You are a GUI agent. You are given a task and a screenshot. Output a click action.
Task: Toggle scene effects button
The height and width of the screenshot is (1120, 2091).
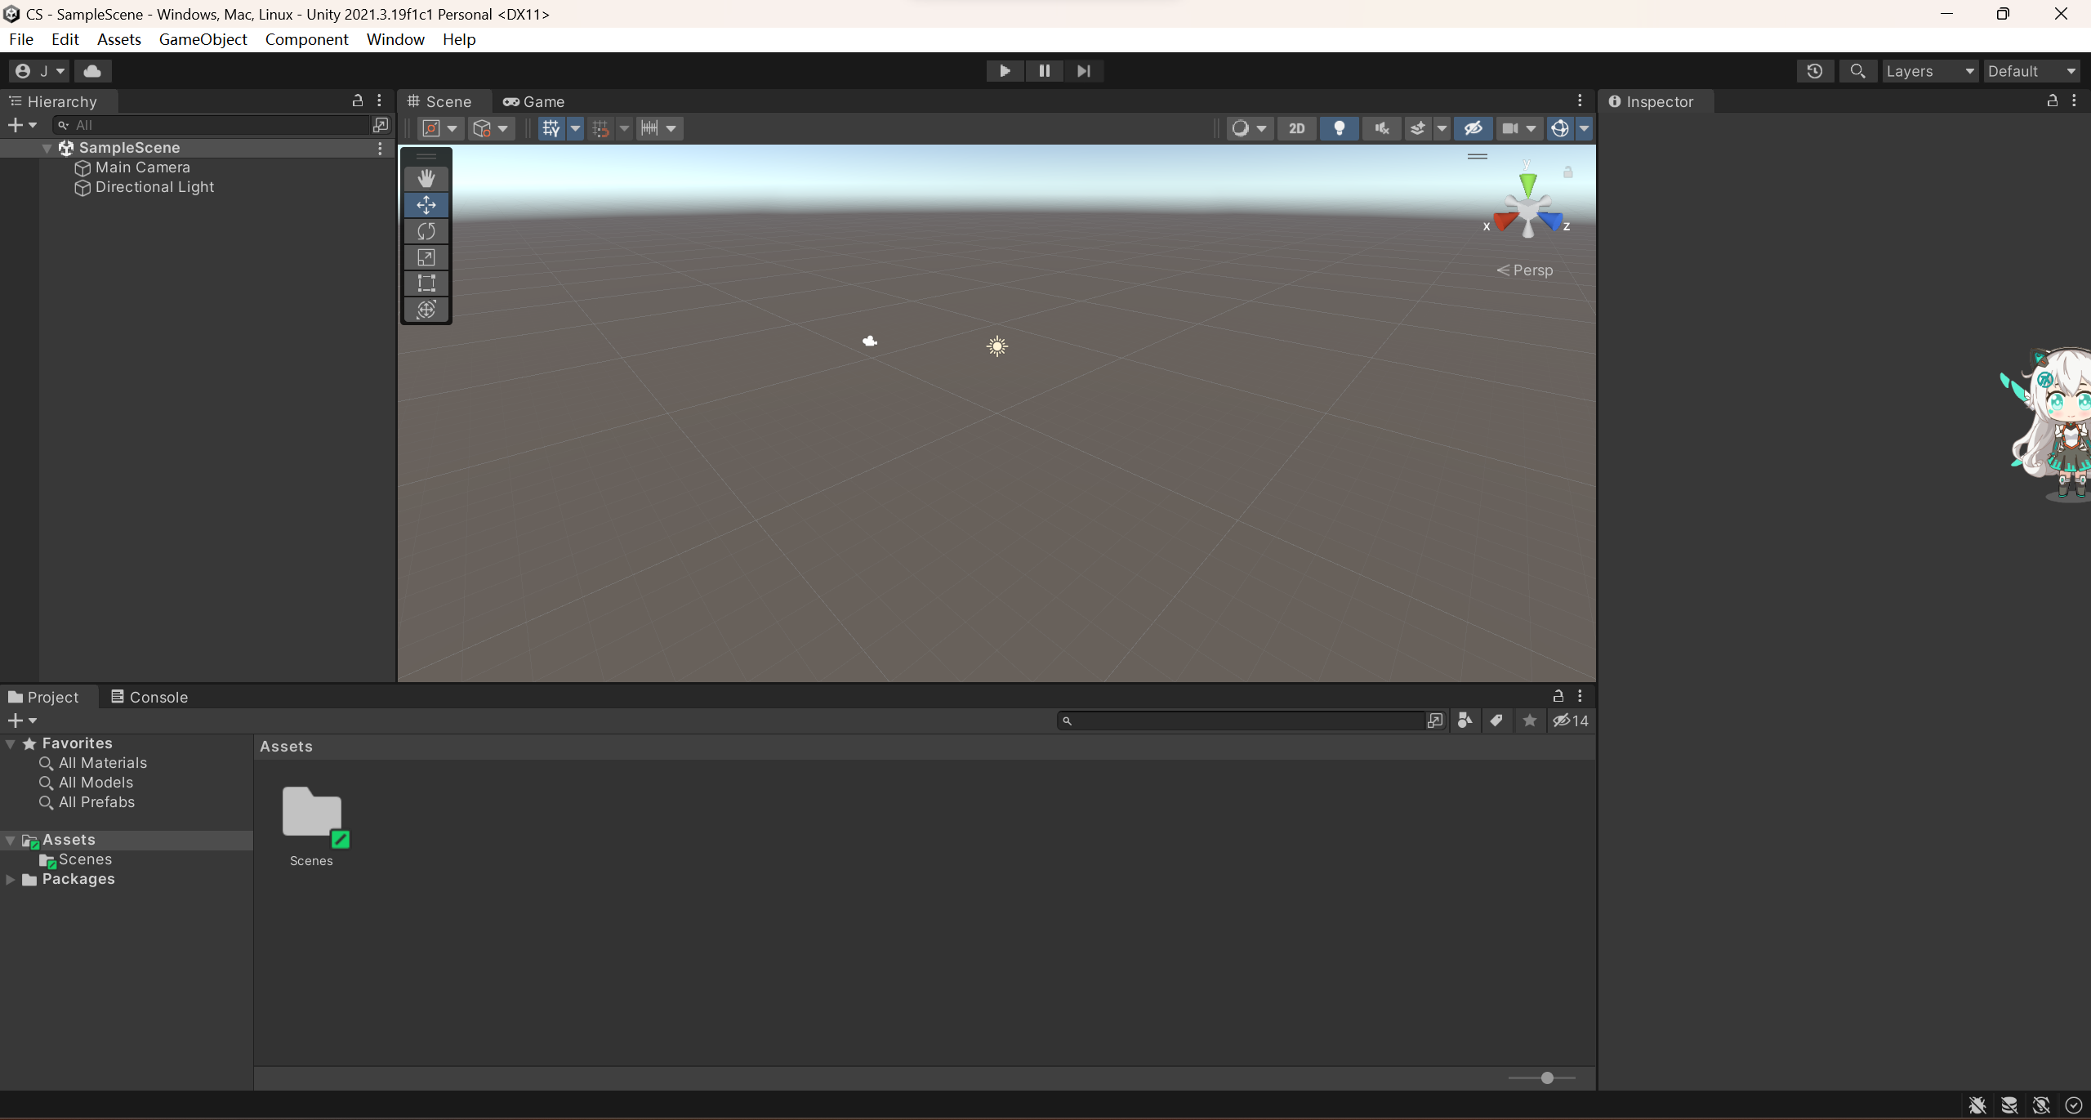[1418, 128]
